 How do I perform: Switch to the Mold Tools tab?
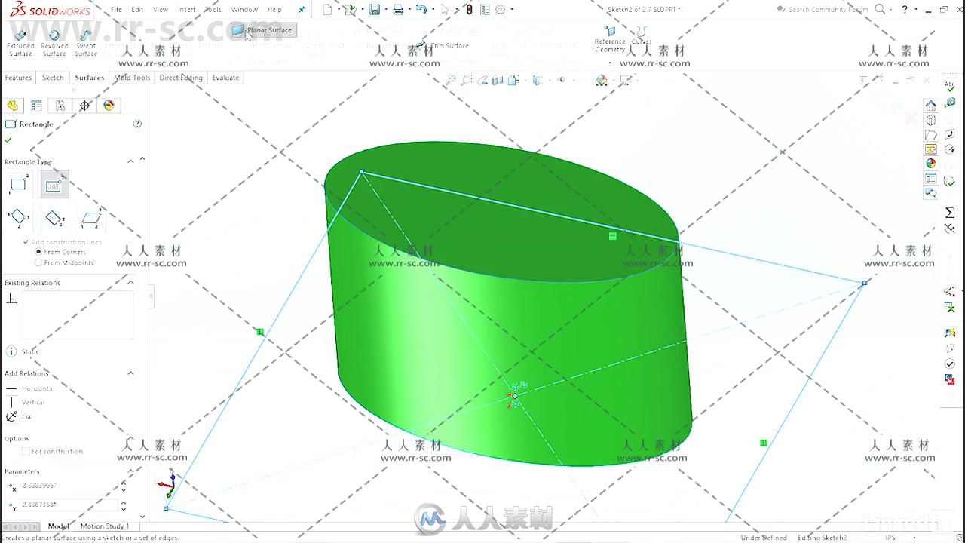tap(132, 78)
